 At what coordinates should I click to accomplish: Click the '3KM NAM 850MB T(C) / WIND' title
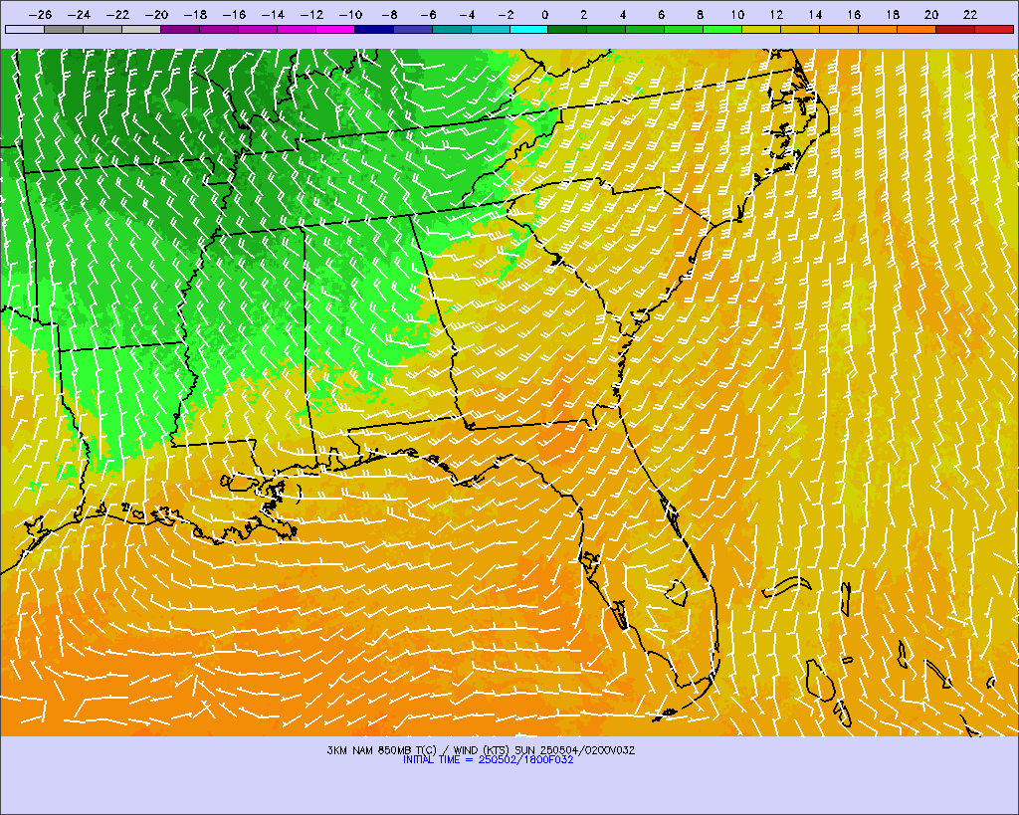401,750
